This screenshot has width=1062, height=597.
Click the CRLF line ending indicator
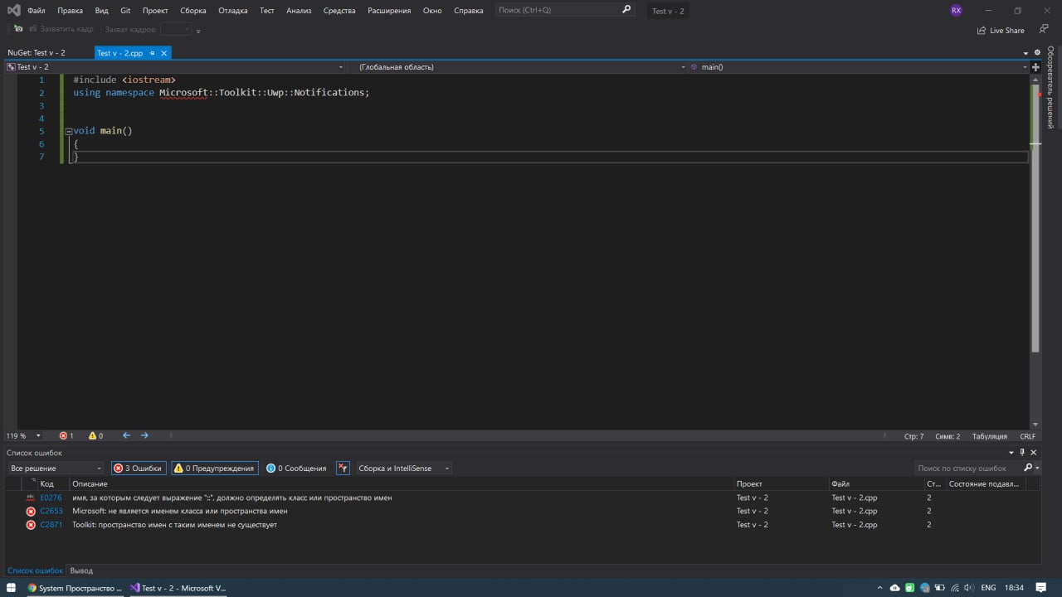(x=1027, y=436)
